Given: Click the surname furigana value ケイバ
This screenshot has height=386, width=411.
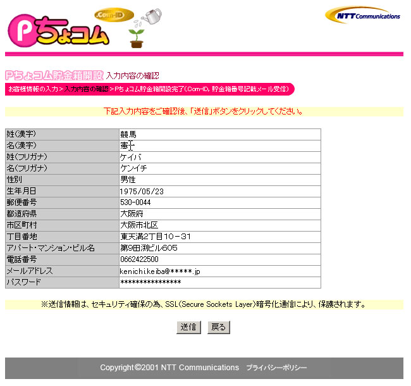Looking at the screenshot, I should (130, 158).
